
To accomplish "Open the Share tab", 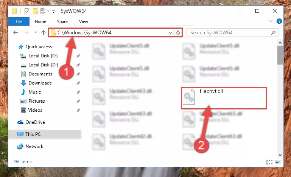I will (x=62, y=22).
